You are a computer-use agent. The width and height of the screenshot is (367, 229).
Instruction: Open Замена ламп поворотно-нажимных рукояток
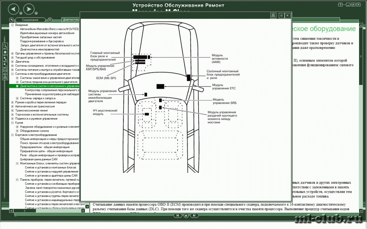52,188
